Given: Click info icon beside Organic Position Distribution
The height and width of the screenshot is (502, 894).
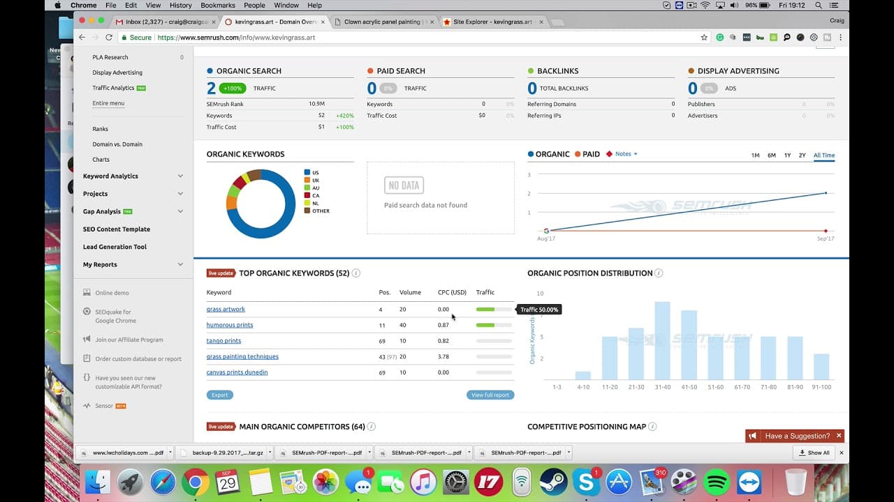Looking at the screenshot, I should coord(659,273).
